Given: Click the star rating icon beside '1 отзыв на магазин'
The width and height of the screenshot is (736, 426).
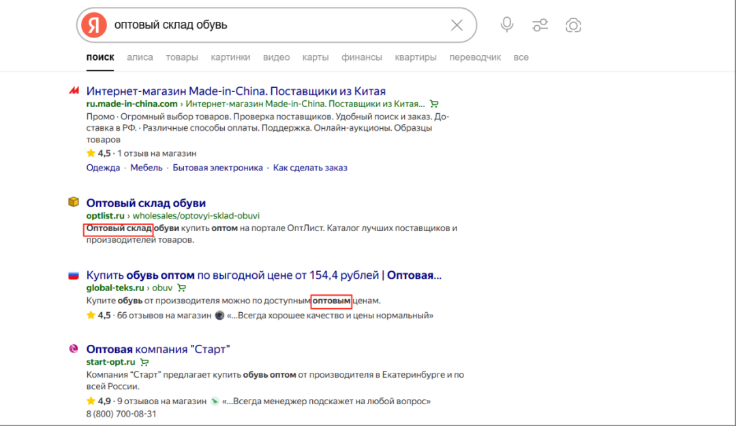Looking at the screenshot, I should point(91,153).
